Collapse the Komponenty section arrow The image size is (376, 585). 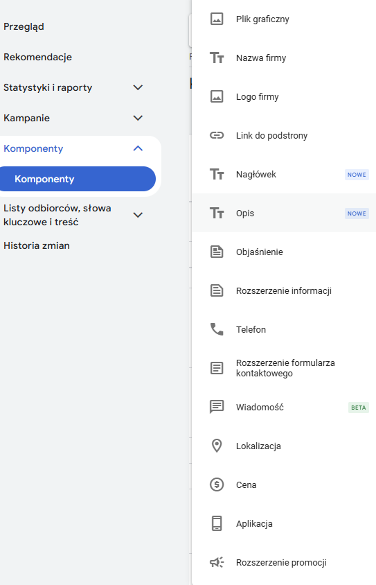tap(138, 148)
